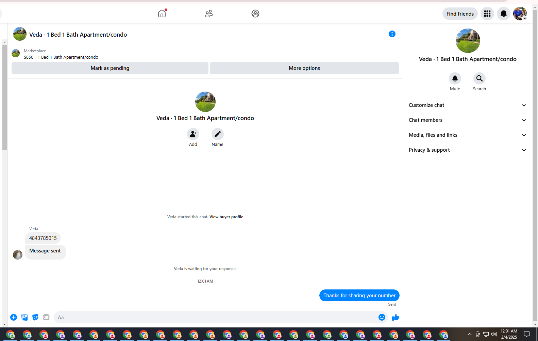Click the listing photo in the info panel
This screenshot has height=341, width=538.
468,41
